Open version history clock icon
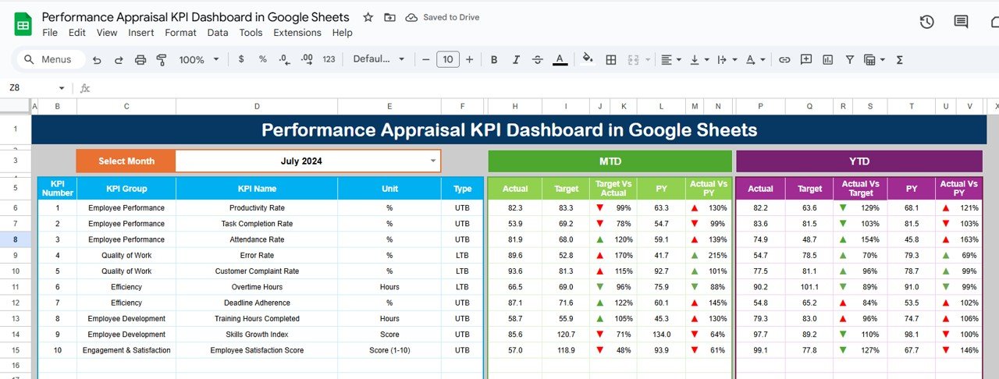 click(x=926, y=22)
